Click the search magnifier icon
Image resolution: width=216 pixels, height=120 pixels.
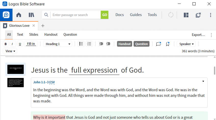(46, 15)
